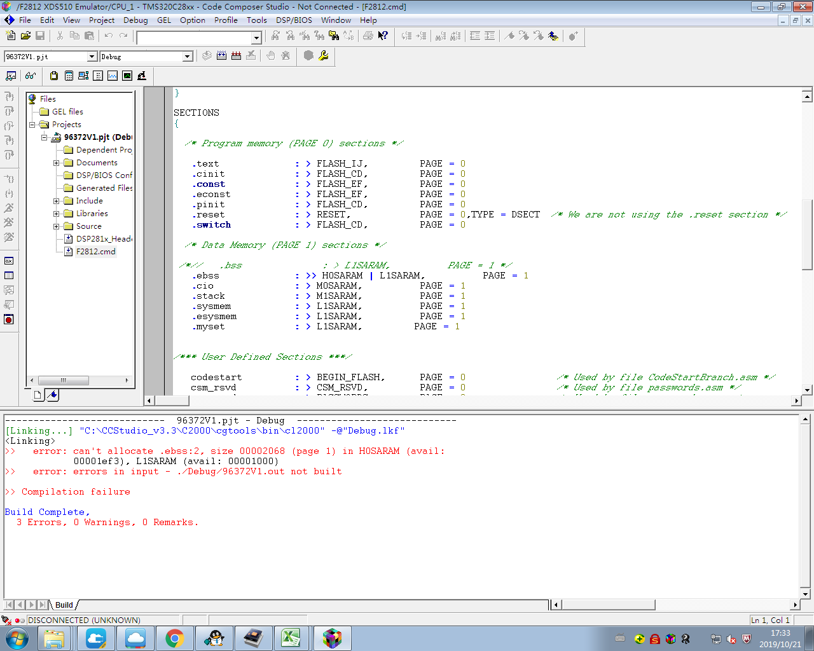Create a new file with the New icon

tap(11, 36)
